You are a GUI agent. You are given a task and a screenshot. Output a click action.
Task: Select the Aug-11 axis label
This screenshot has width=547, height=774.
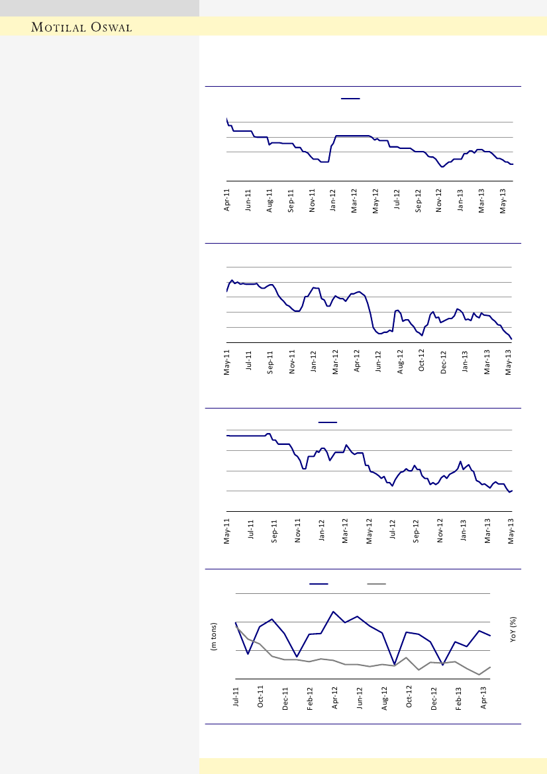click(x=270, y=199)
